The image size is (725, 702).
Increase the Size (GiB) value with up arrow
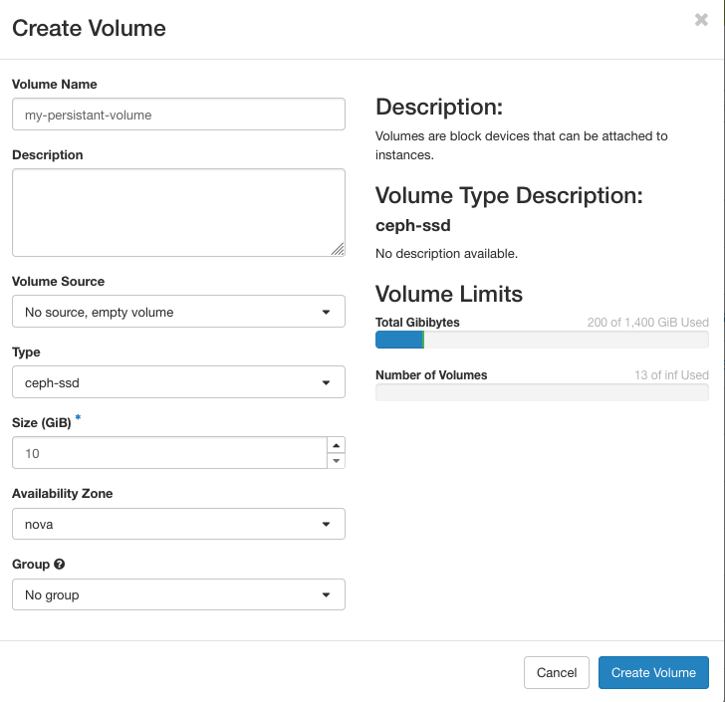click(x=337, y=445)
